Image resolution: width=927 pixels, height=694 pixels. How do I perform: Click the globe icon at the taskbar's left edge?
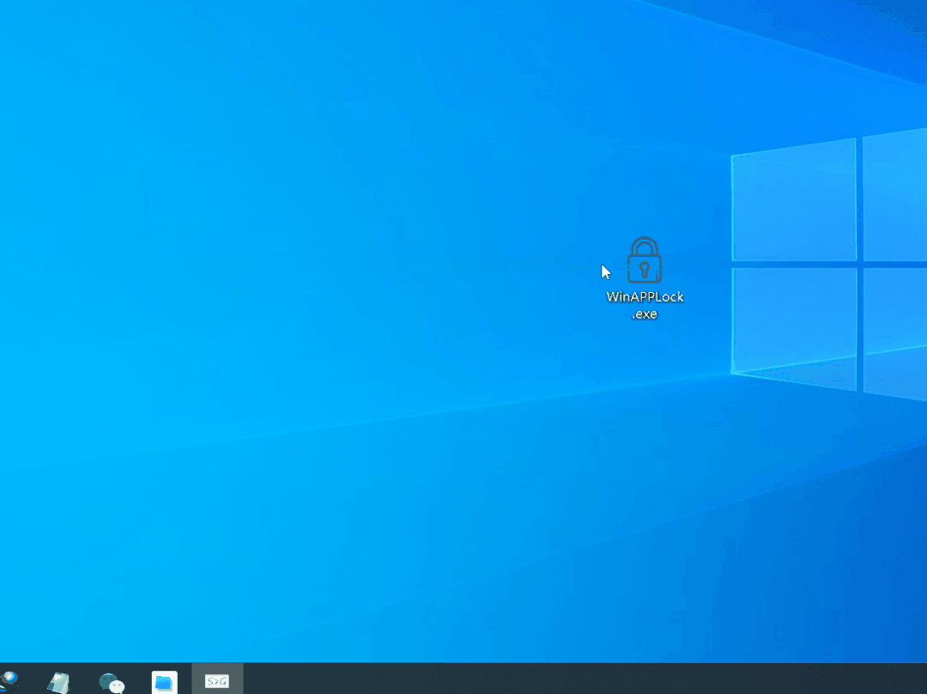click(x=9, y=681)
